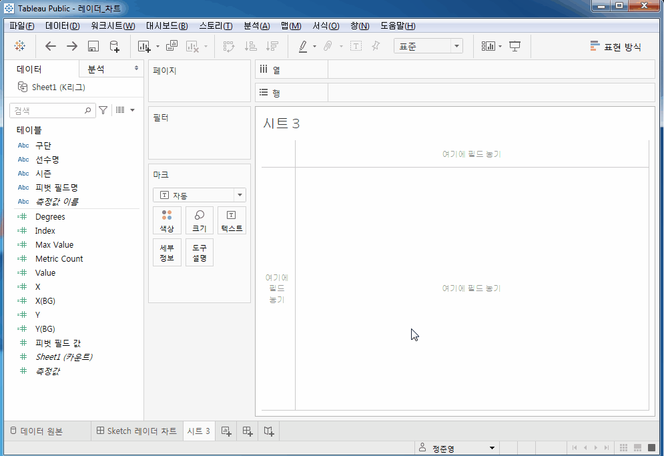Sort ascending toolbar icon
The image size is (664, 456).
251,46
